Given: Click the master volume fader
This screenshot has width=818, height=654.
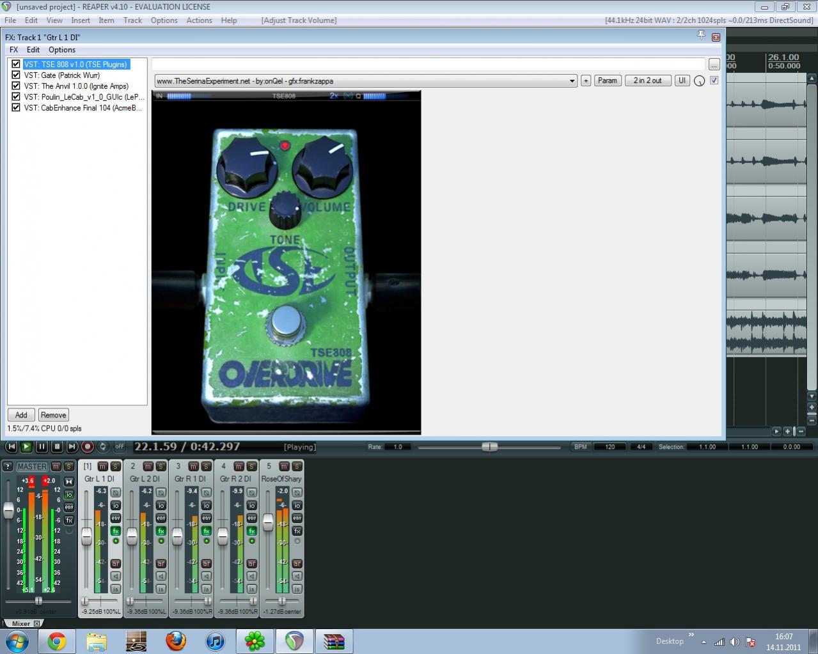Looking at the screenshot, I should point(8,510).
